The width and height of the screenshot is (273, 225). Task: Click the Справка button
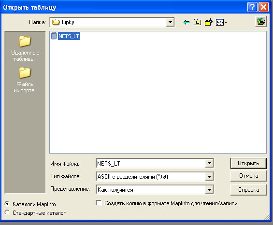point(248,190)
